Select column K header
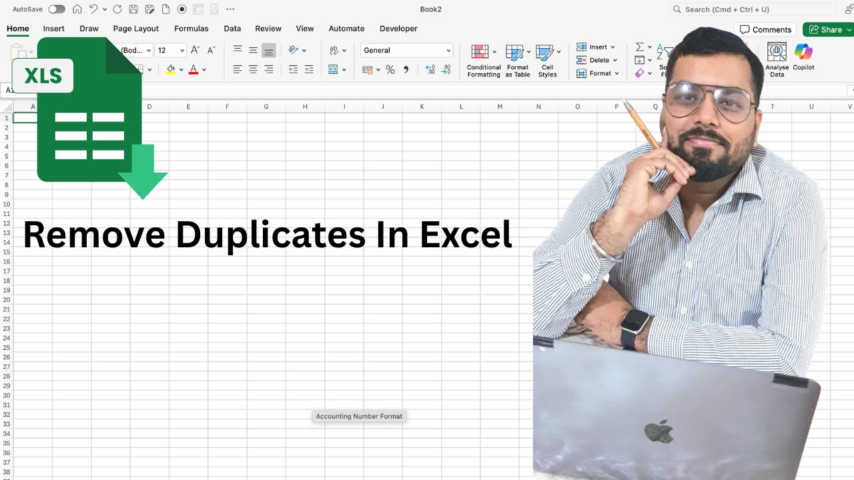 tap(422, 107)
